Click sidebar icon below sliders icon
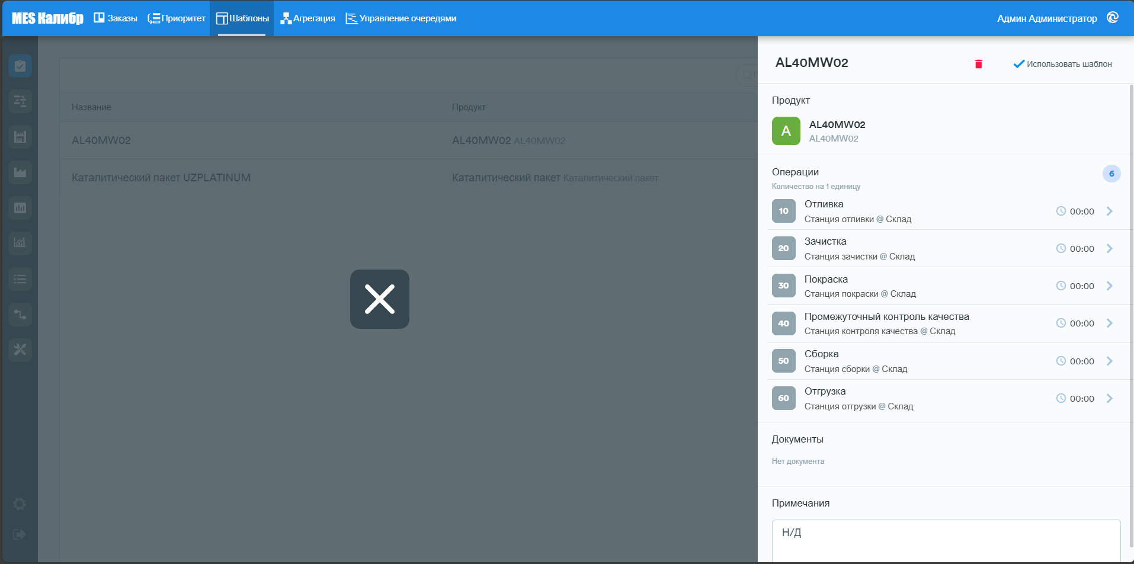Viewport: 1134px width, 564px height. pos(20,137)
